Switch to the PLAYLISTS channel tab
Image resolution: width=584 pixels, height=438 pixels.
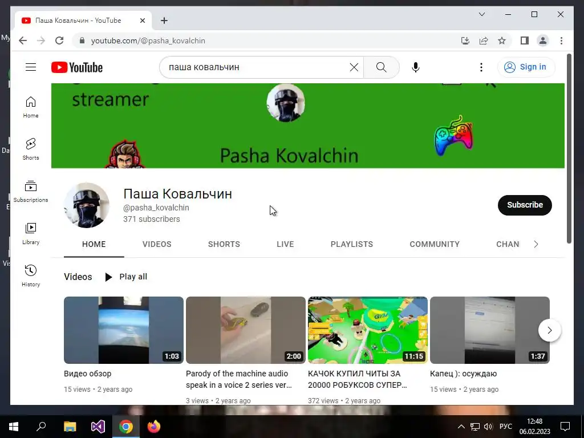pos(351,244)
